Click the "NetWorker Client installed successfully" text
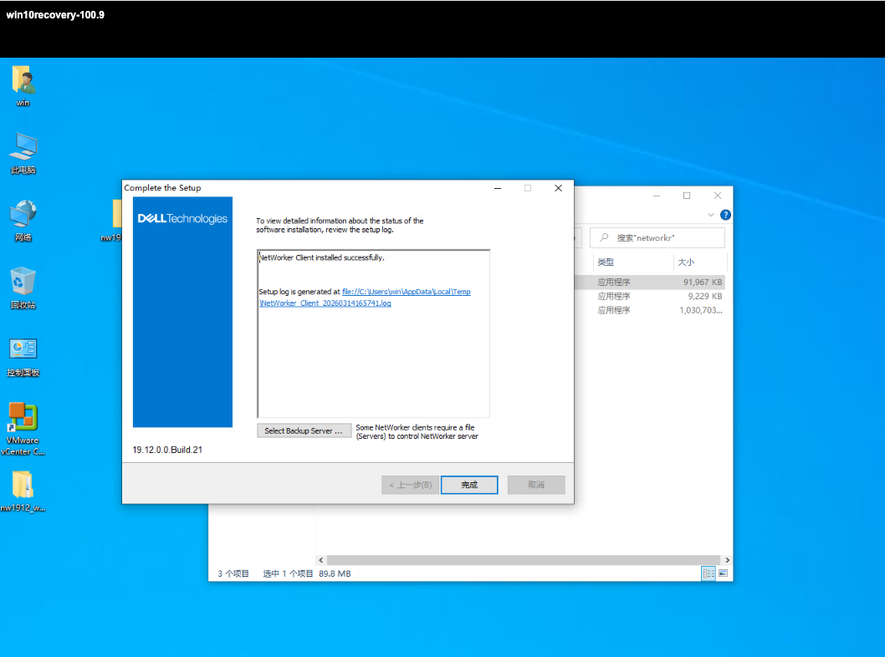The image size is (885, 657). pos(322,257)
